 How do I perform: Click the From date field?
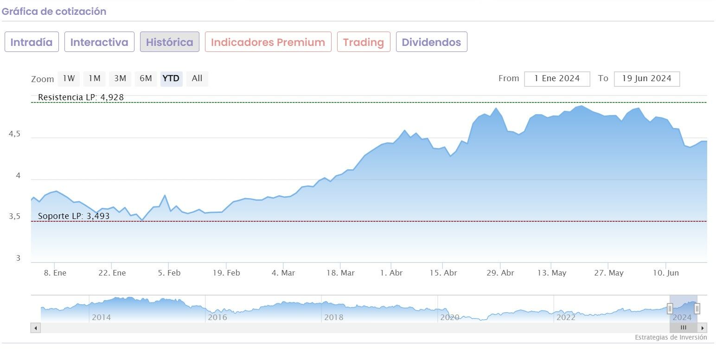(x=557, y=79)
